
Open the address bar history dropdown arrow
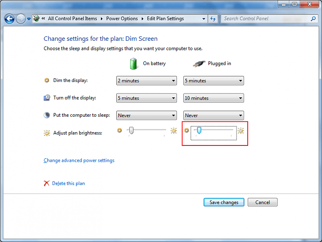tap(204, 19)
